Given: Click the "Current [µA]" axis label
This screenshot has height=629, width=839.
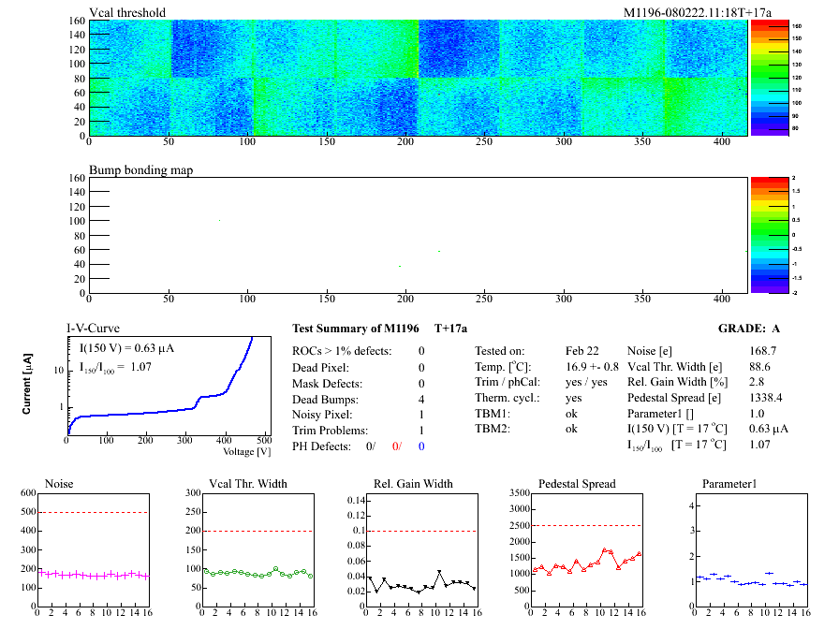Looking at the screenshot, I should pyautogui.click(x=27, y=384).
